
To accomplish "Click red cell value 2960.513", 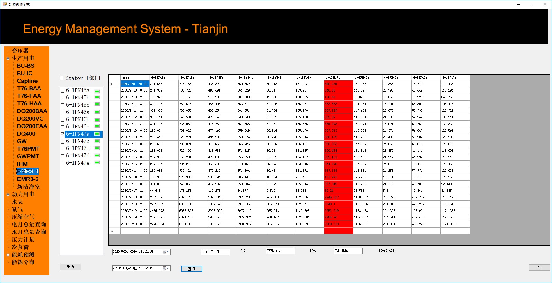I will tap(339, 224).
